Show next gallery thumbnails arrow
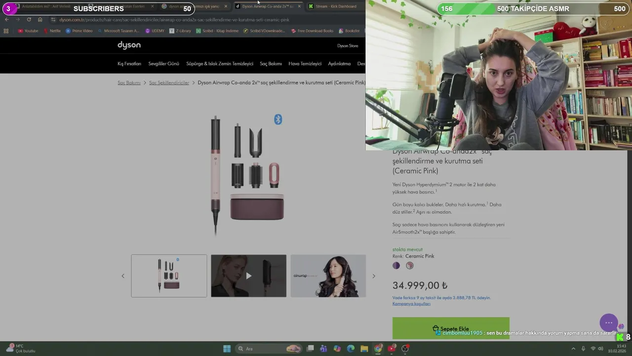 (374, 276)
